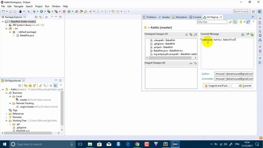
Task: Collapse the Babelfish project node
Action: coord(3,22)
